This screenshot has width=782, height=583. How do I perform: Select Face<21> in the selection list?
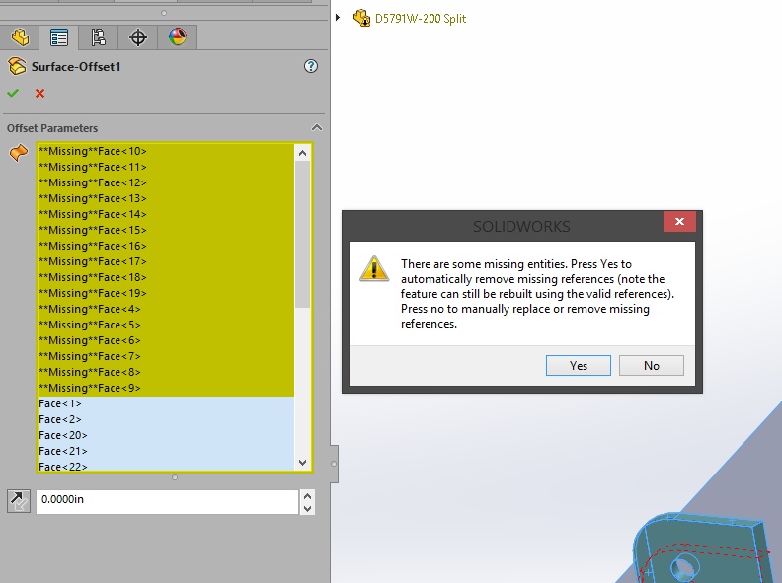[x=166, y=451]
